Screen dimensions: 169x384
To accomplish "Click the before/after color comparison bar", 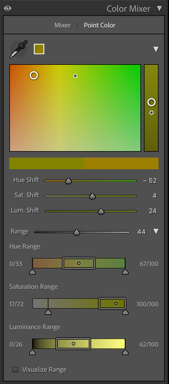I will click(84, 163).
